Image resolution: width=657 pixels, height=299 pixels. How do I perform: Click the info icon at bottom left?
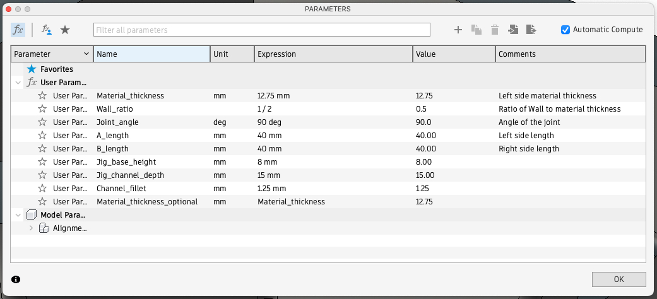16,279
